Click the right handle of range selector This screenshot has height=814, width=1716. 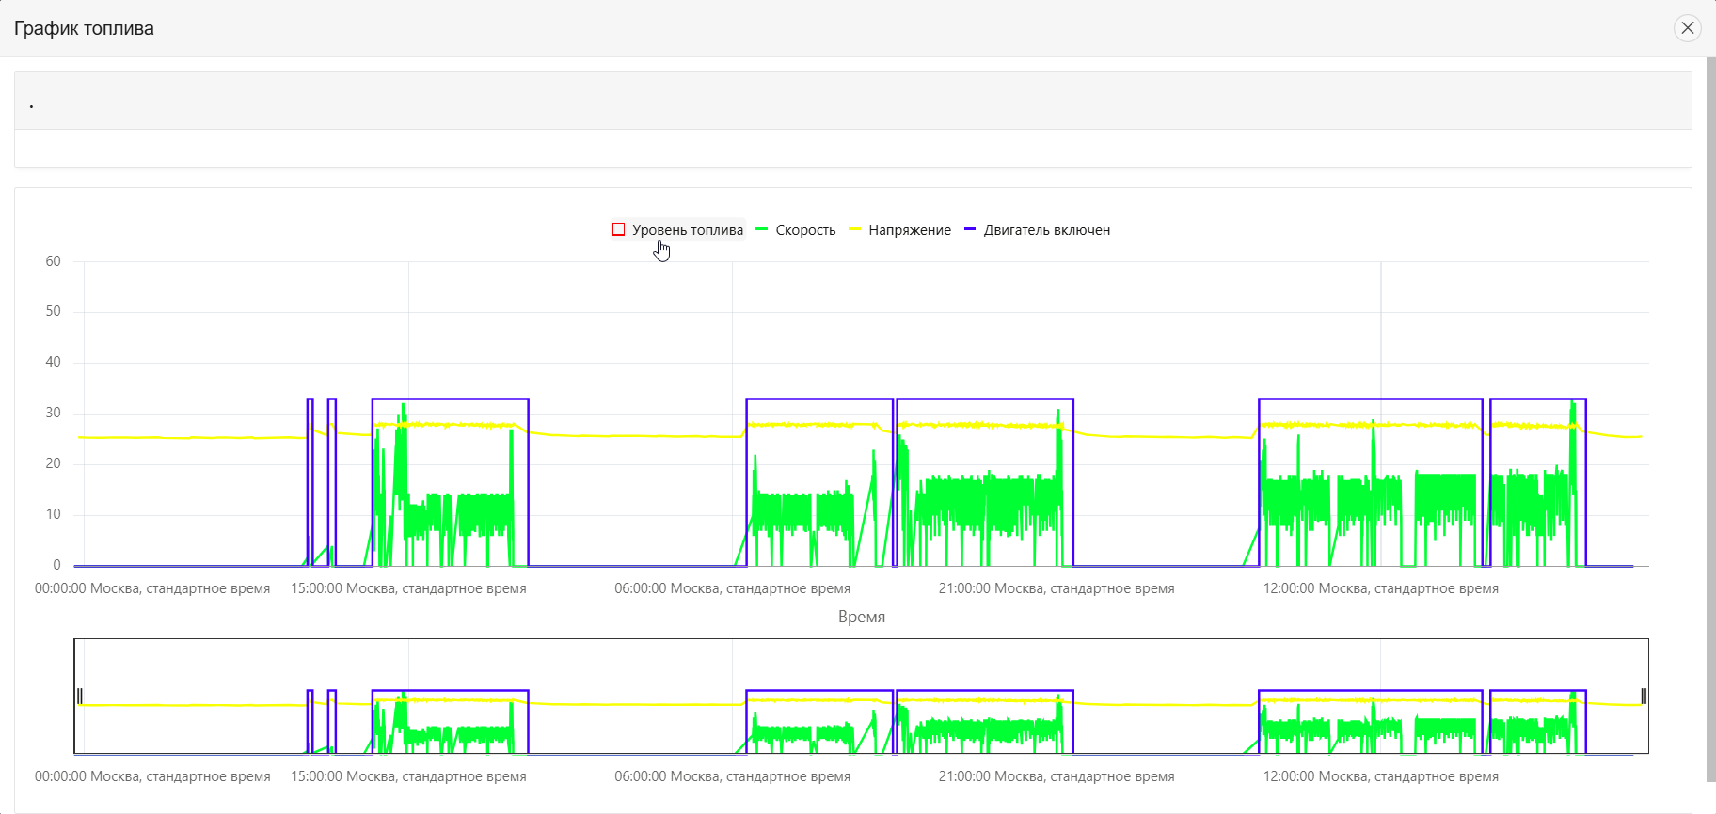[1643, 696]
